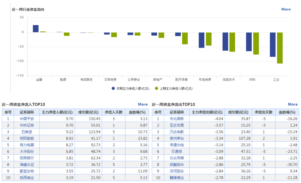Open More link for net outflow TOP10
This screenshot has height=183, width=301.
(293, 104)
